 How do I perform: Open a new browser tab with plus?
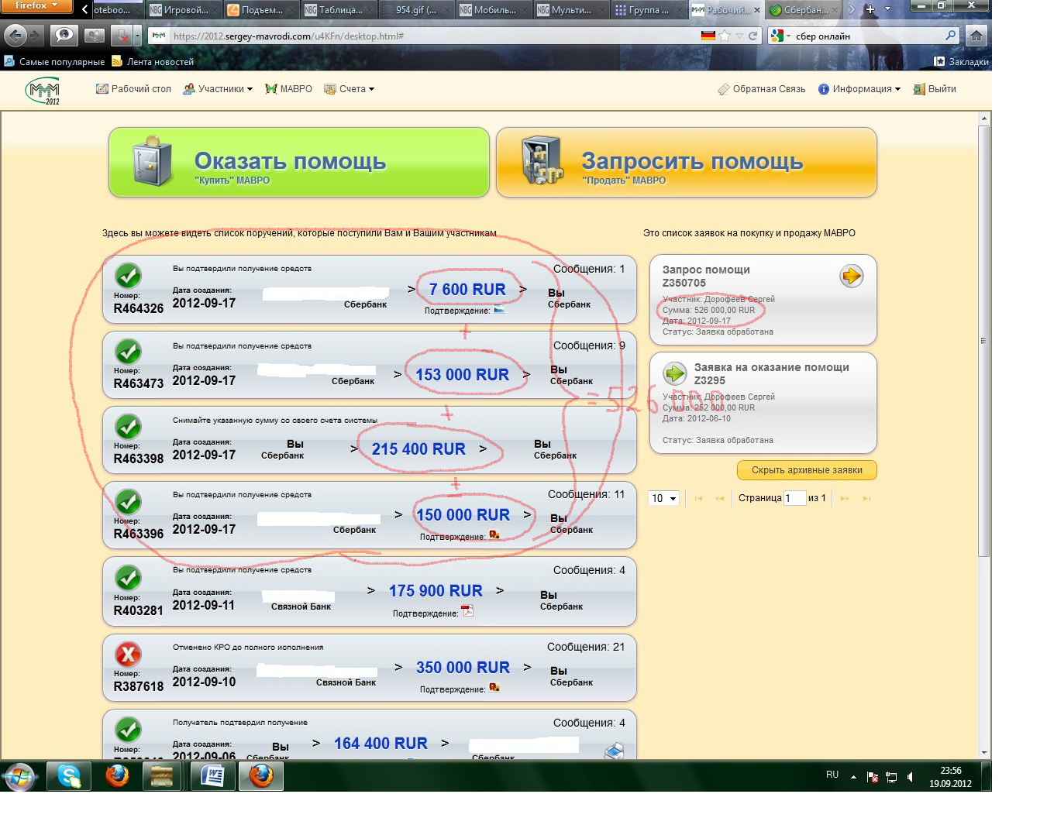[x=870, y=9]
